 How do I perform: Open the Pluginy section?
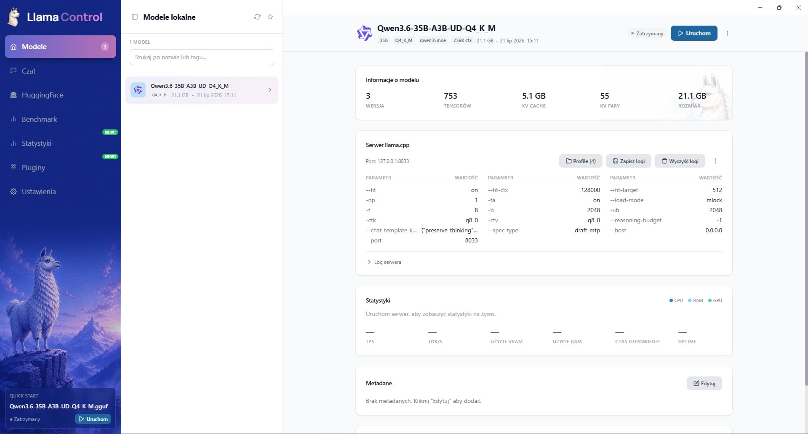(60, 168)
